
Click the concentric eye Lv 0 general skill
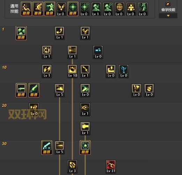click(x=119, y=9)
